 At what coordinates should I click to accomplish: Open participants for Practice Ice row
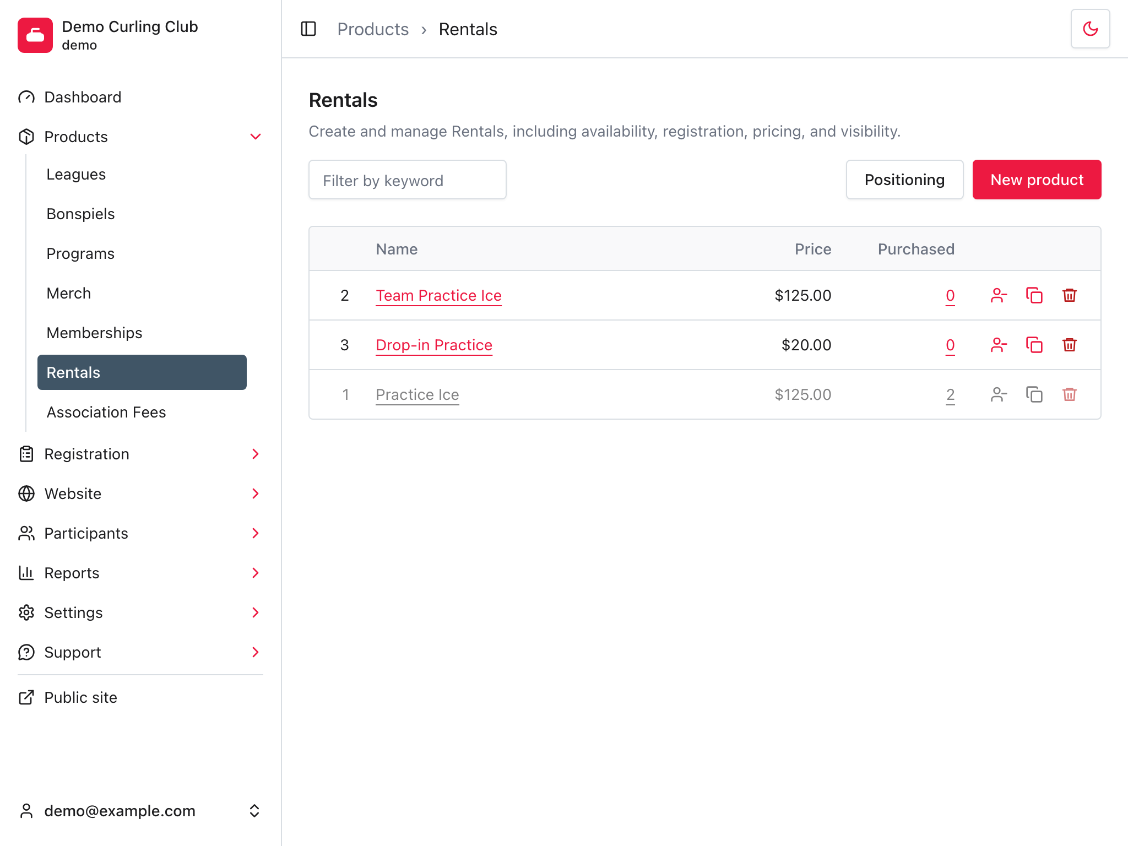pyautogui.click(x=999, y=394)
